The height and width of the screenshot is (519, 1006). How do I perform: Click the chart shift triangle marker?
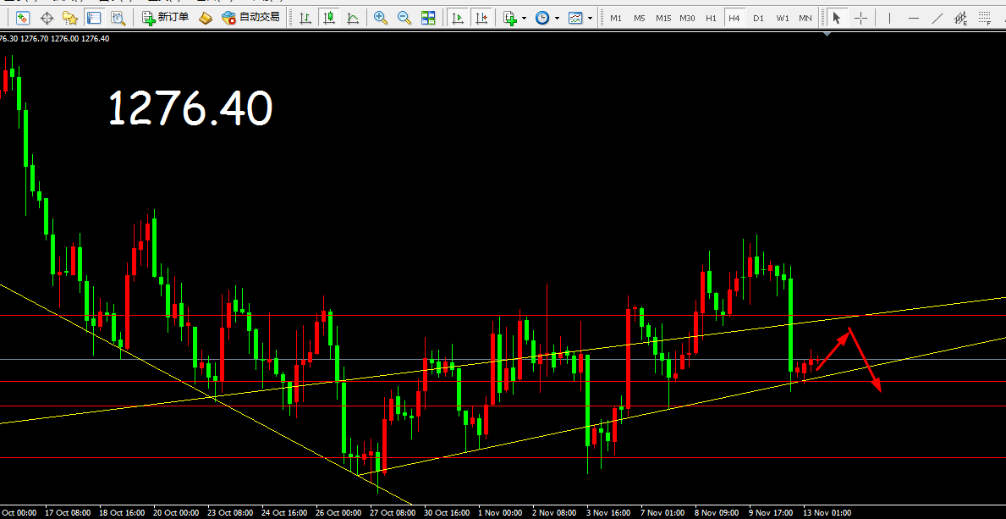827,35
